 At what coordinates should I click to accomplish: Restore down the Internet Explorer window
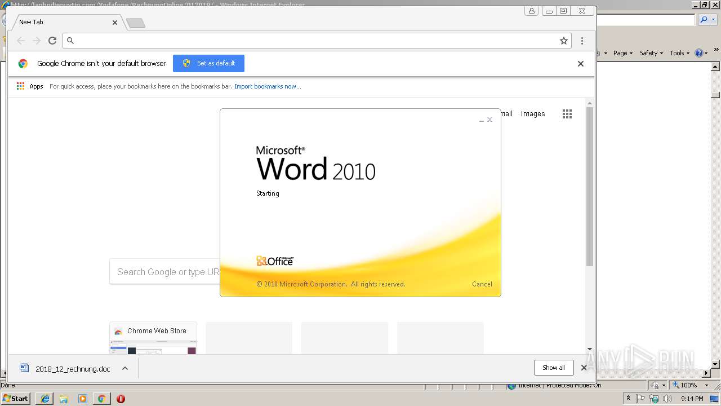[705, 5]
